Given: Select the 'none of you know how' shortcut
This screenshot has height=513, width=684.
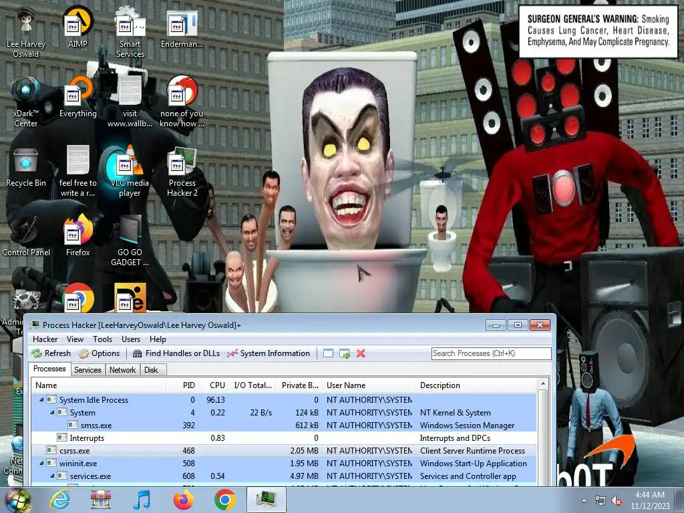Looking at the screenshot, I should coord(182,102).
